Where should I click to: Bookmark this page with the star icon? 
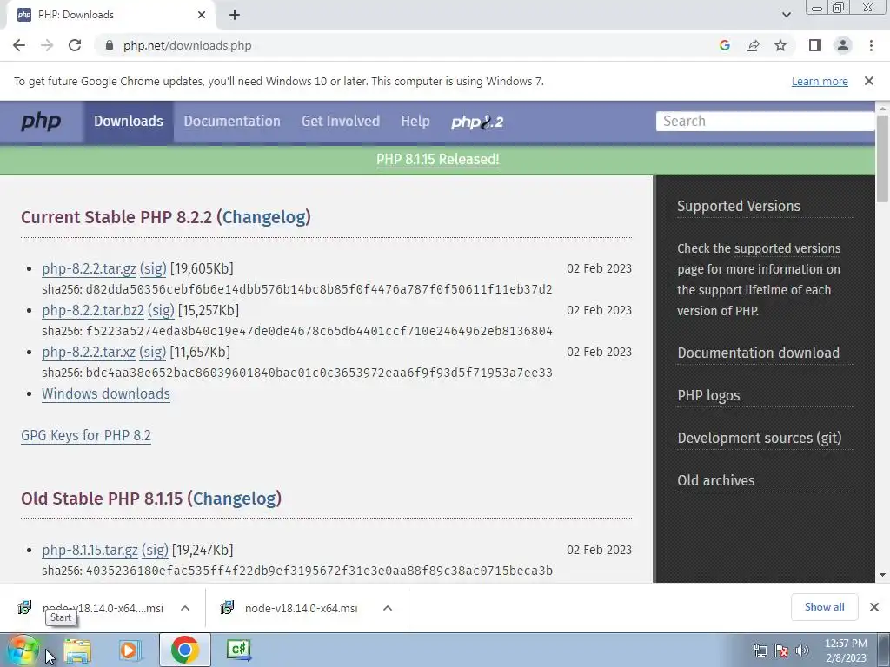[x=780, y=45]
